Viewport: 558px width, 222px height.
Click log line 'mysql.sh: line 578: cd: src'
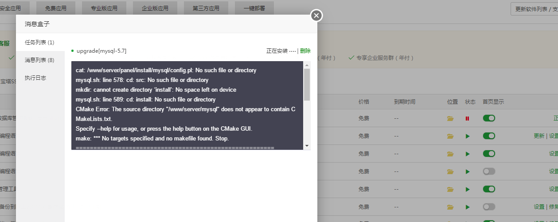coord(142,80)
